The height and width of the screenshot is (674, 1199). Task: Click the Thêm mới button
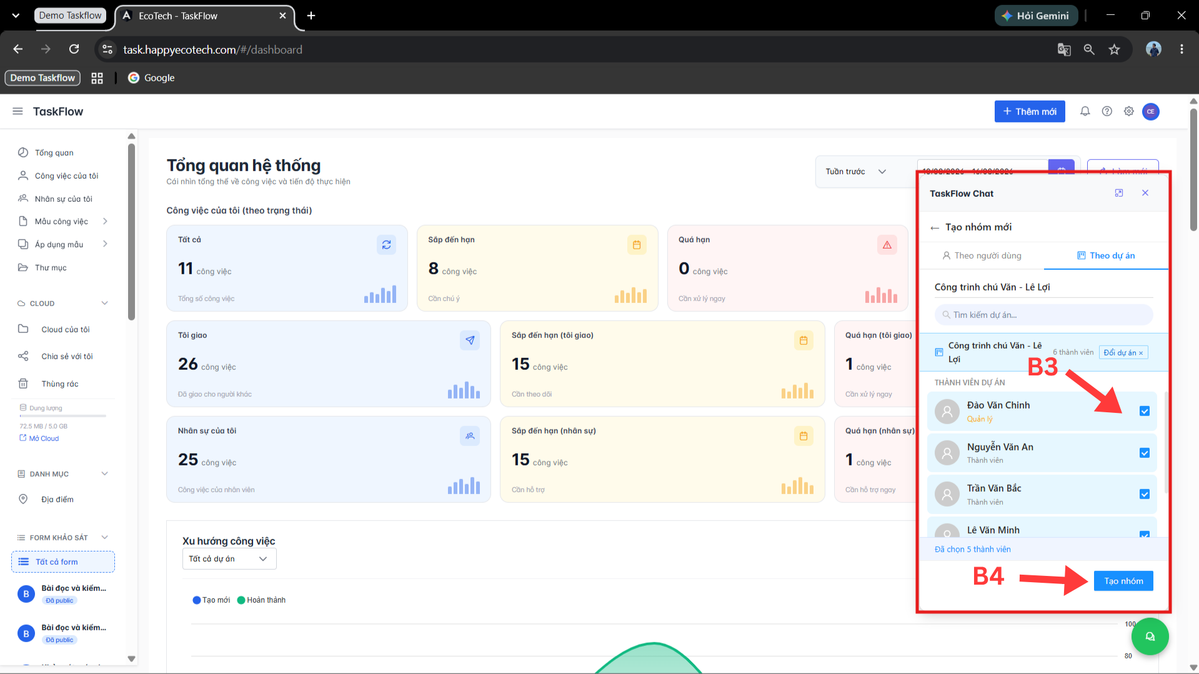click(1030, 111)
